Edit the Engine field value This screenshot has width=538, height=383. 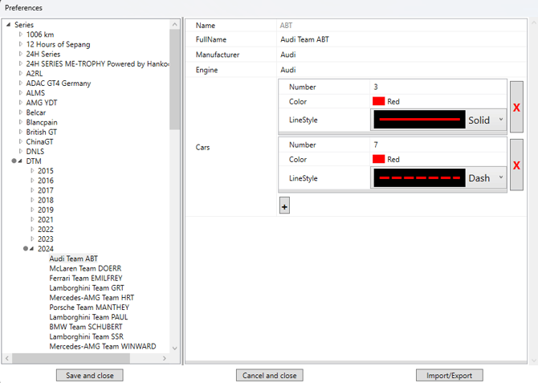click(401, 70)
